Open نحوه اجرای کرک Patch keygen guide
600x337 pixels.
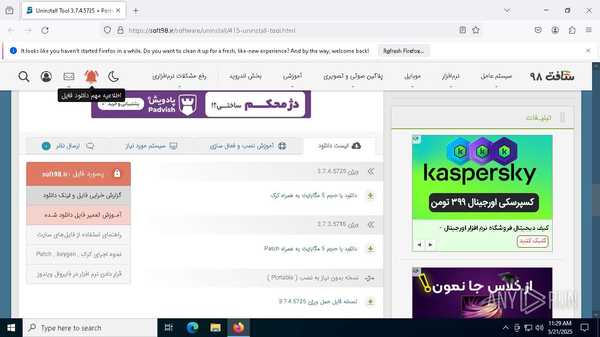coord(78,254)
